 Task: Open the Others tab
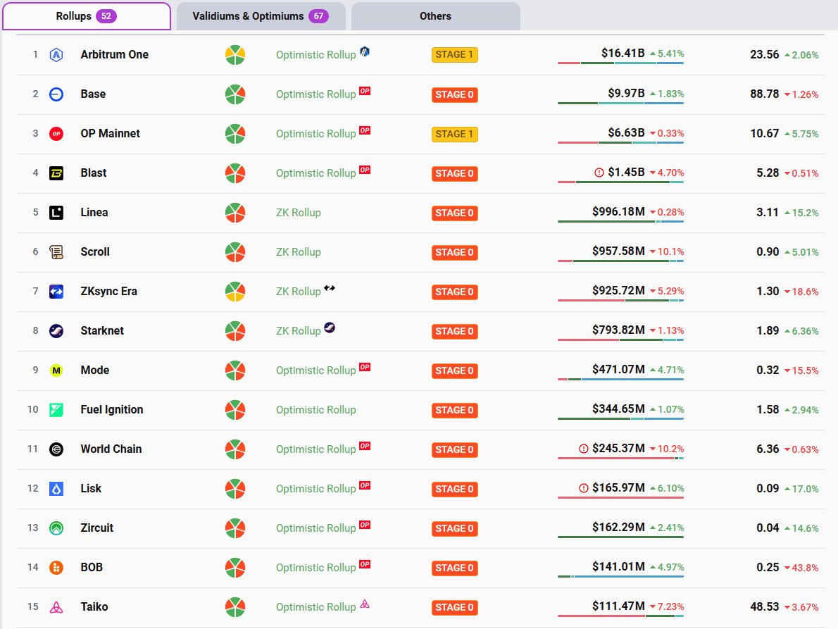tap(436, 16)
